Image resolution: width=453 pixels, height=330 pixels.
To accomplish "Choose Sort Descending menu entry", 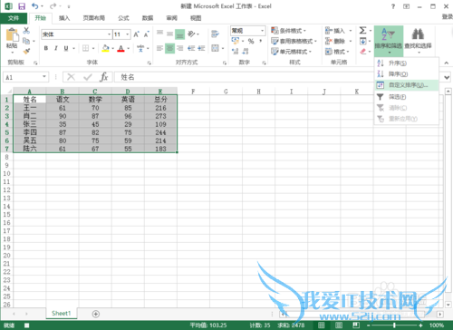I will tap(407, 74).
